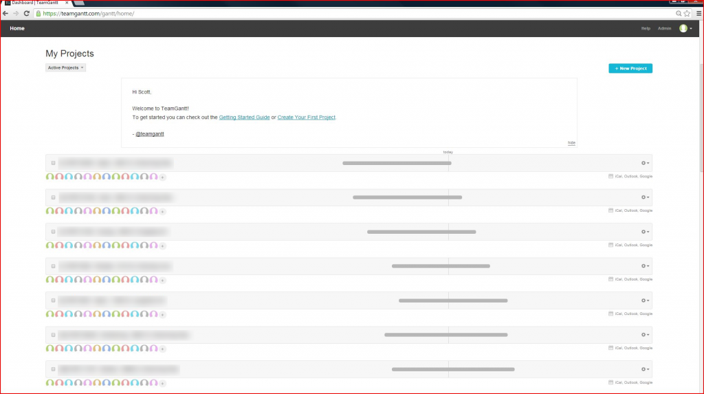
Task: Tick the checkbox of the seventh project row
Action: (x=53, y=369)
